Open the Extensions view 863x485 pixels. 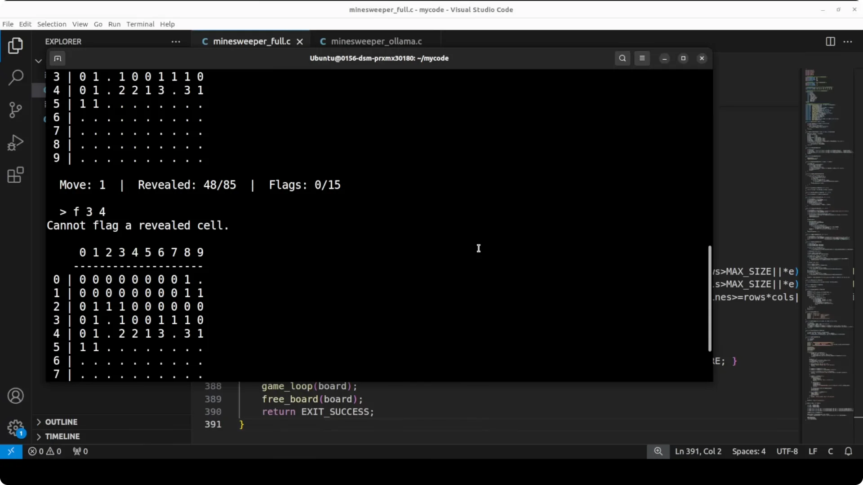tap(16, 175)
